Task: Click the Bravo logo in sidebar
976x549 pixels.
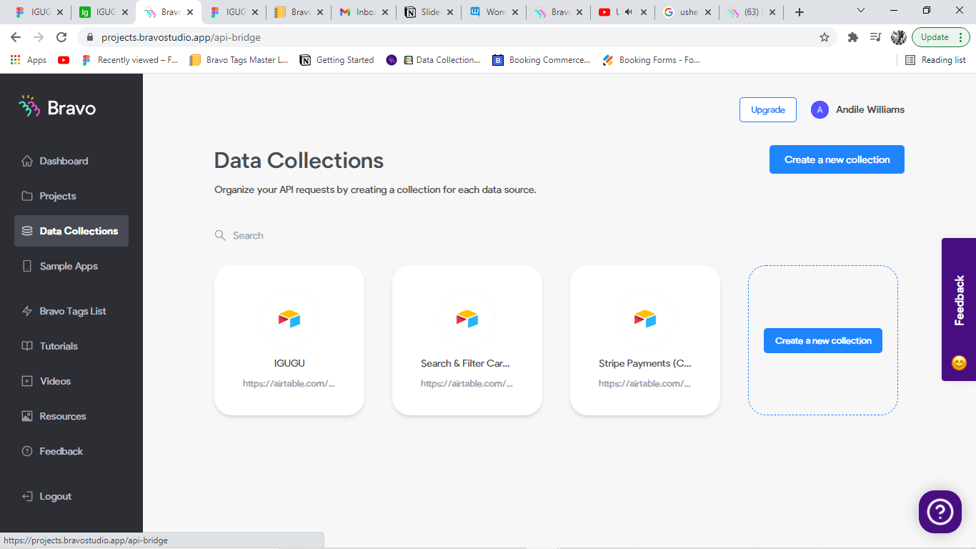Action: (57, 107)
